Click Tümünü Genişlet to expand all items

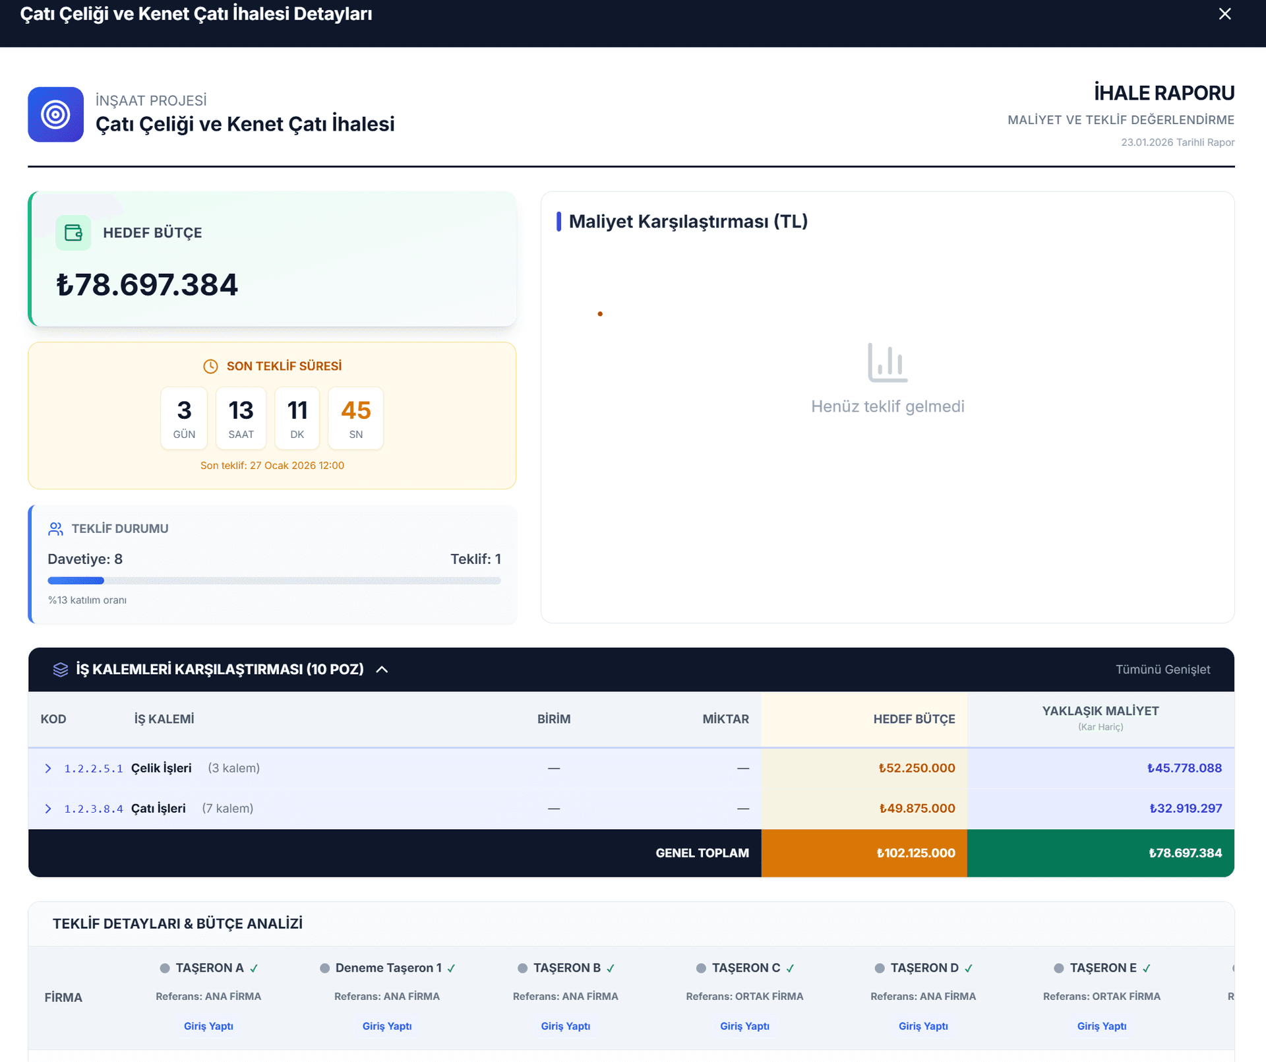(x=1163, y=669)
